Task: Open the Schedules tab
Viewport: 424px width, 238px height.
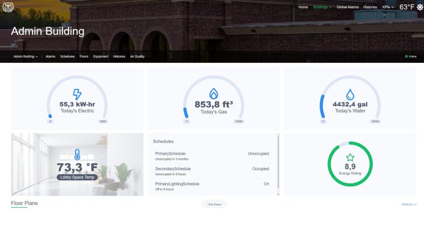Action: coord(67,56)
